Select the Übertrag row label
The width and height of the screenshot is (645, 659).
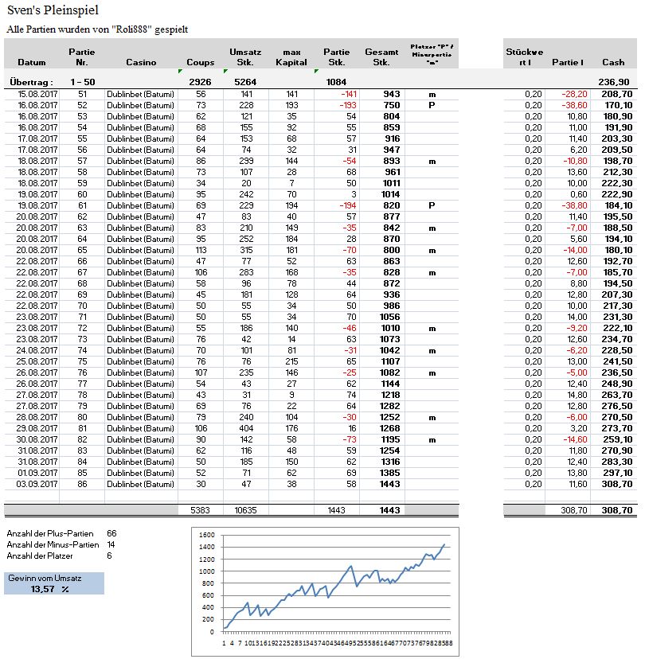[x=31, y=82]
